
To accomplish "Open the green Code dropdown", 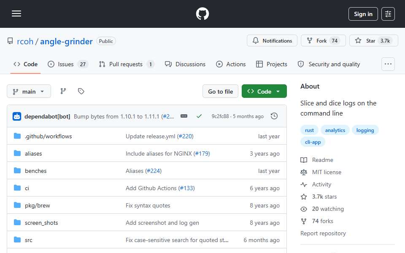I will coord(264,91).
